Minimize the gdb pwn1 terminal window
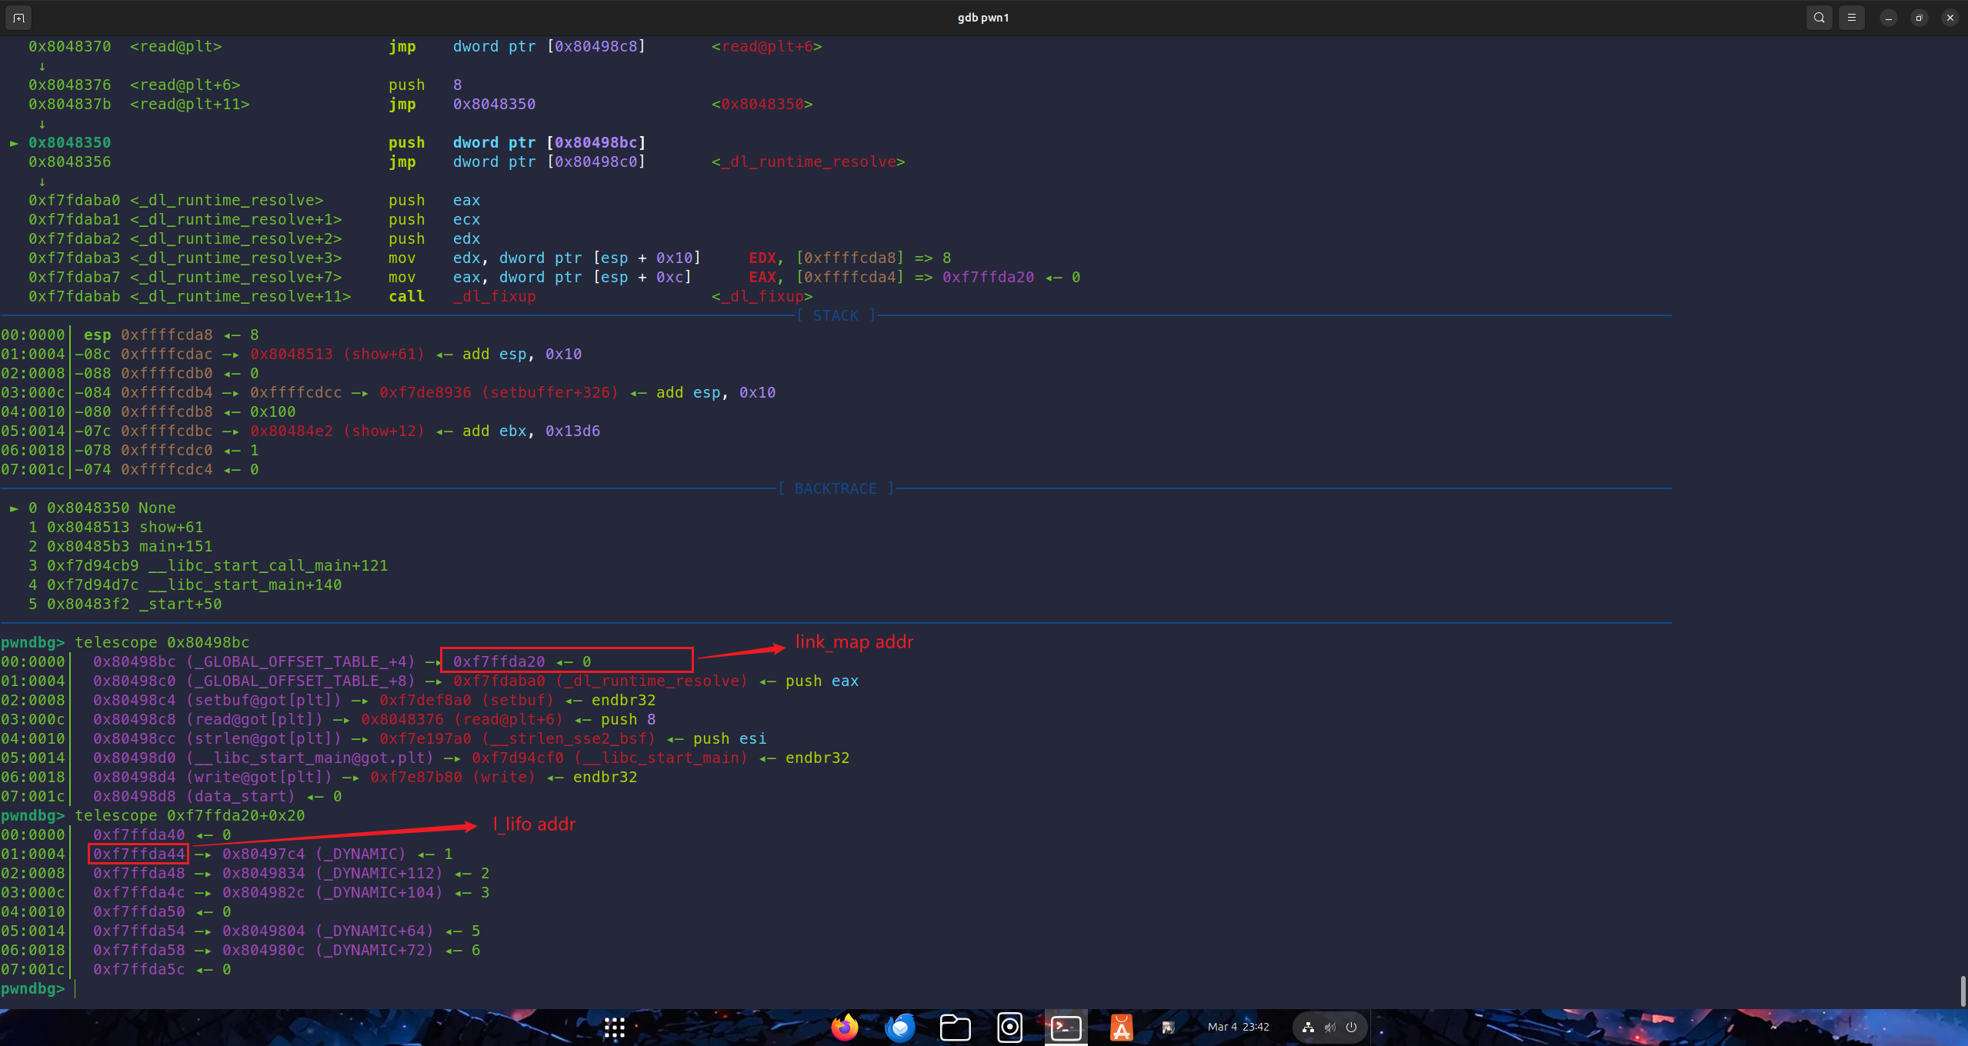Image resolution: width=1968 pixels, height=1046 pixels. 1889,18
